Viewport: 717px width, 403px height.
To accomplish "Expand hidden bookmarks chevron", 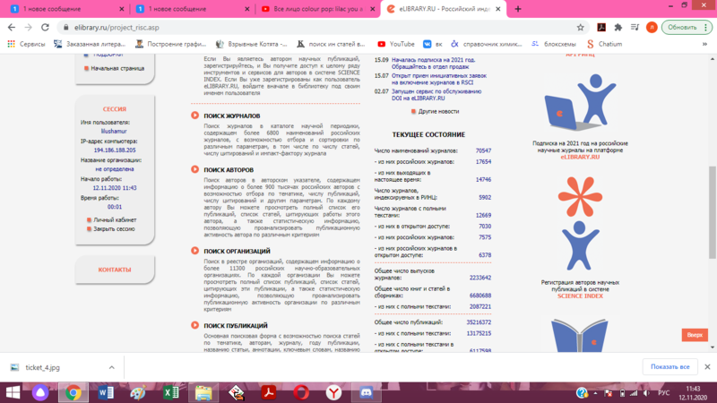I will point(704,44).
